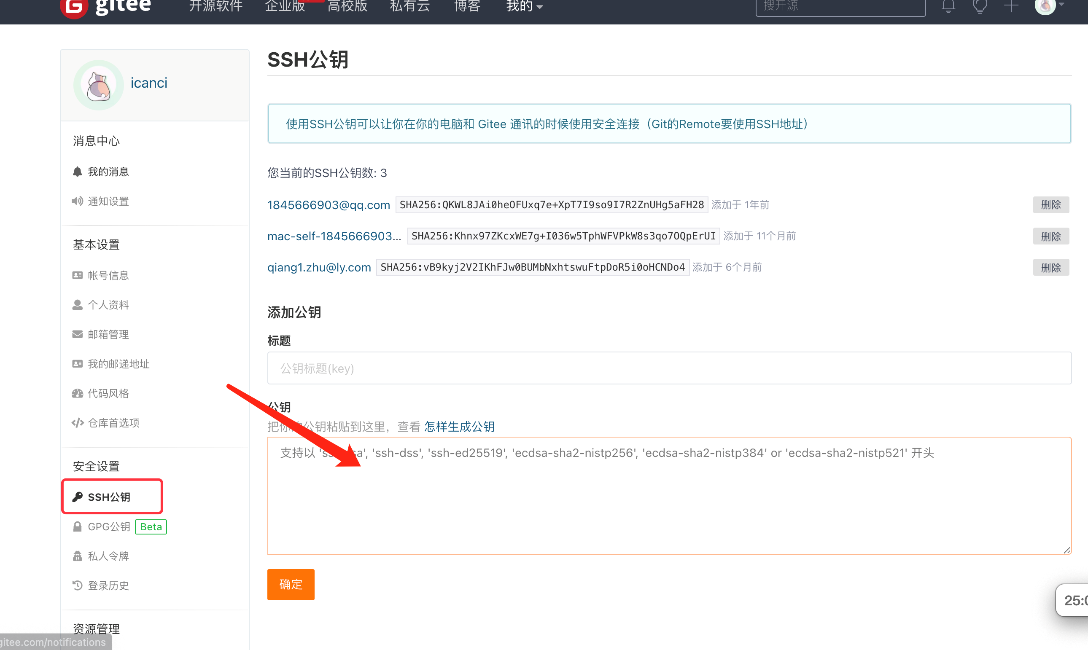Image resolution: width=1088 pixels, height=650 pixels.
Task: Expand the 我的 dropdown menu
Action: click(525, 6)
